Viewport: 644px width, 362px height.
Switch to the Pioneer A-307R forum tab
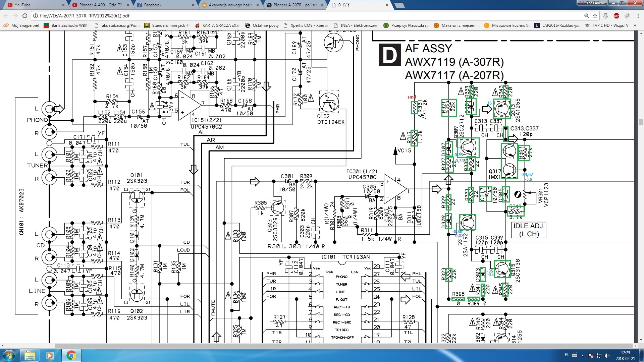[294, 5]
